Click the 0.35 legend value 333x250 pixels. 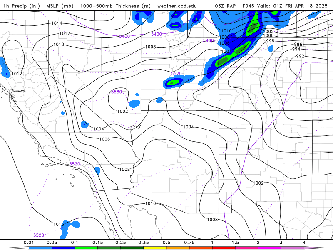pos(144,242)
